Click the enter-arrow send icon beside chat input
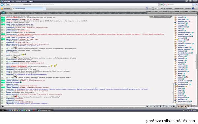The image size is (198, 124). (148, 106)
